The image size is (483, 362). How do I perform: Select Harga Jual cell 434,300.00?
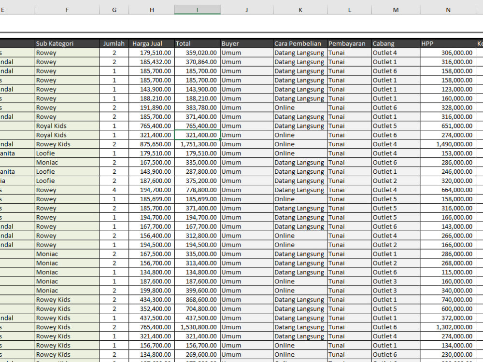pos(152,300)
